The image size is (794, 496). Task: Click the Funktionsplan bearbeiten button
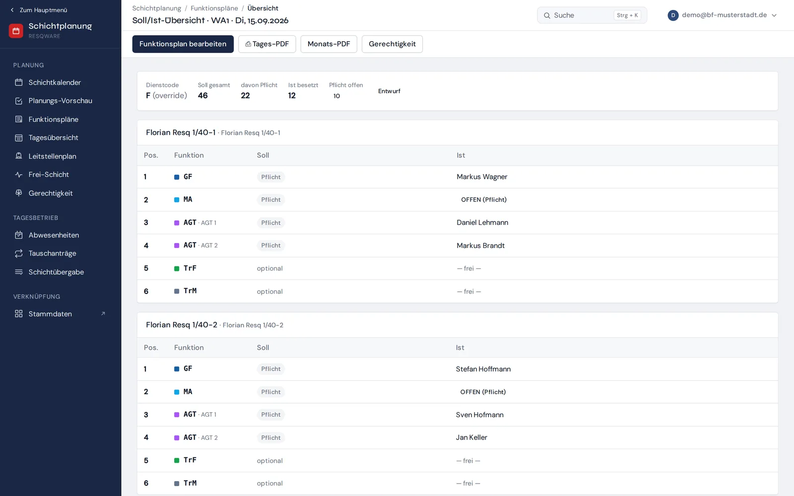(x=183, y=44)
